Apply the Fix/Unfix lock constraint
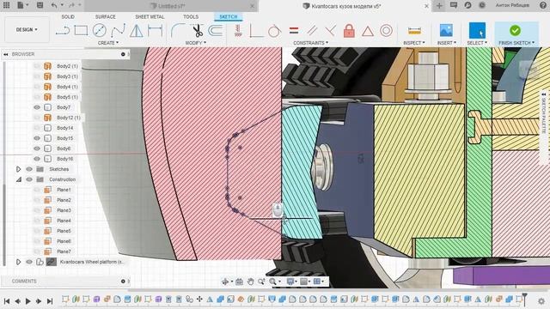This screenshot has width=550, height=309. [x=349, y=31]
